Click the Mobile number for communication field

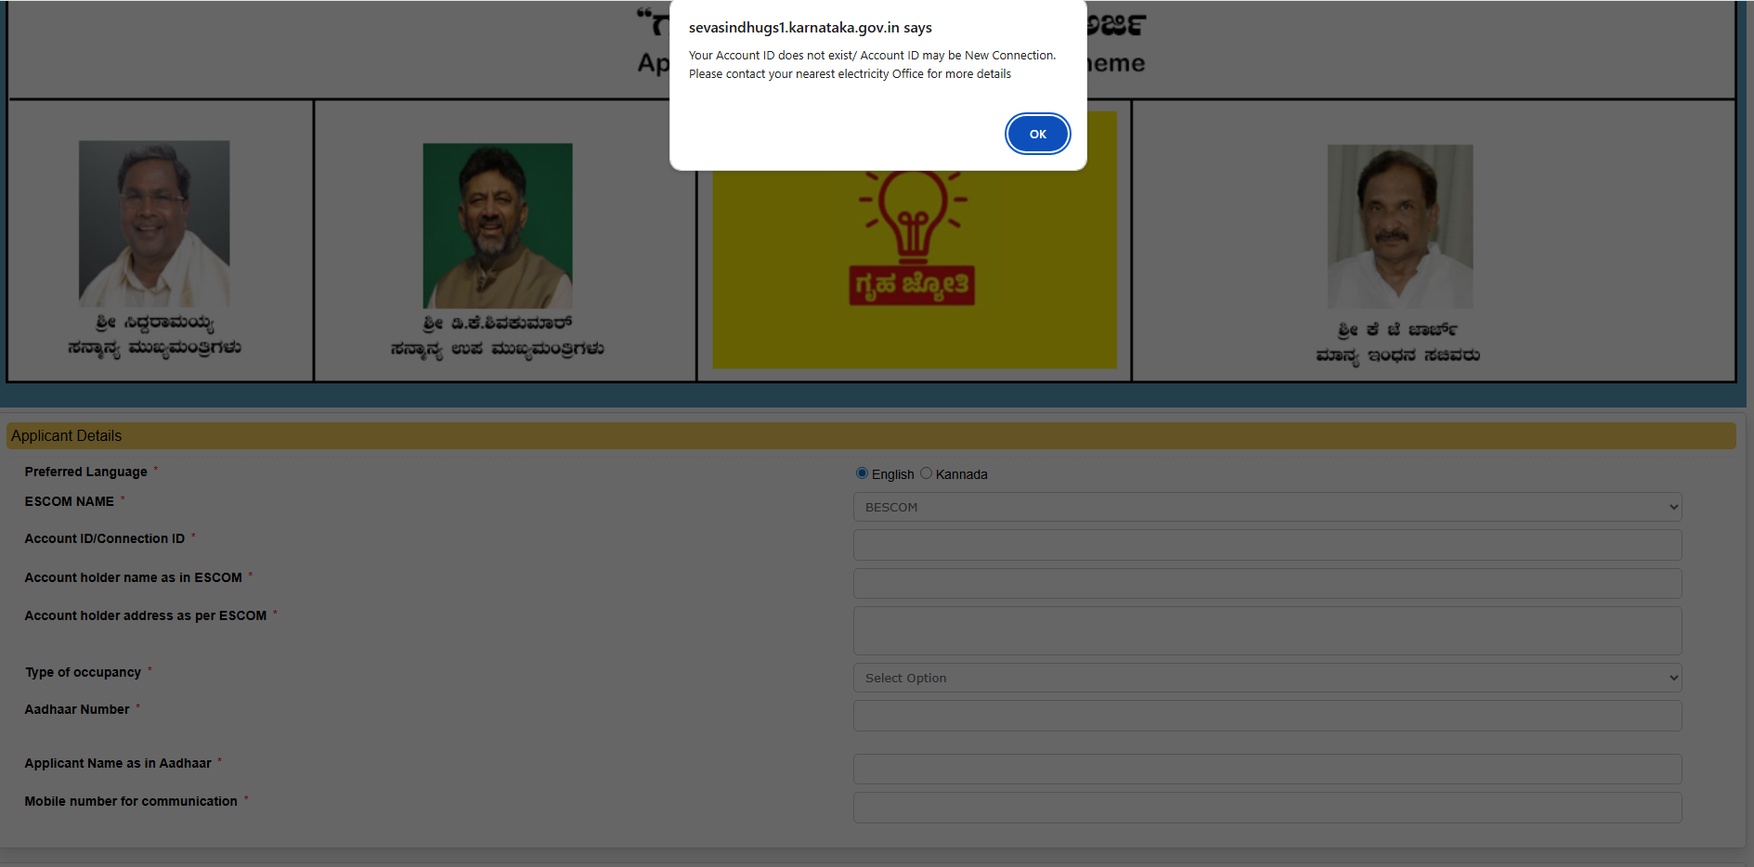tap(1267, 808)
